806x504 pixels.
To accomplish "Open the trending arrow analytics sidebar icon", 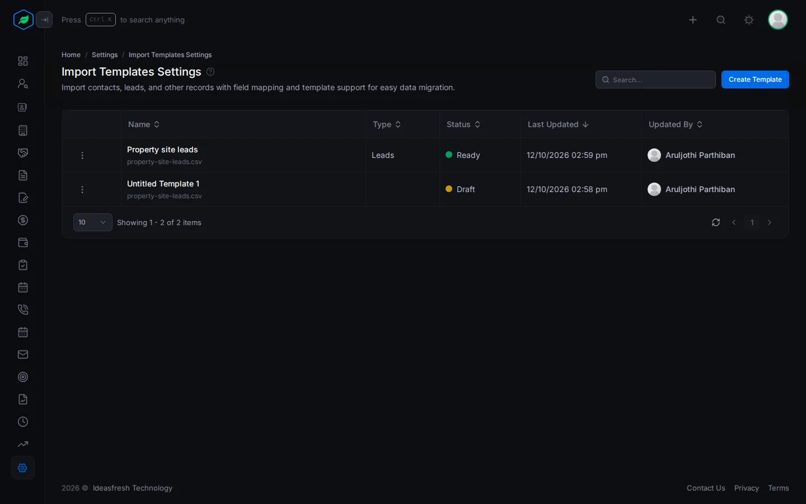I will pyautogui.click(x=23, y=444).
